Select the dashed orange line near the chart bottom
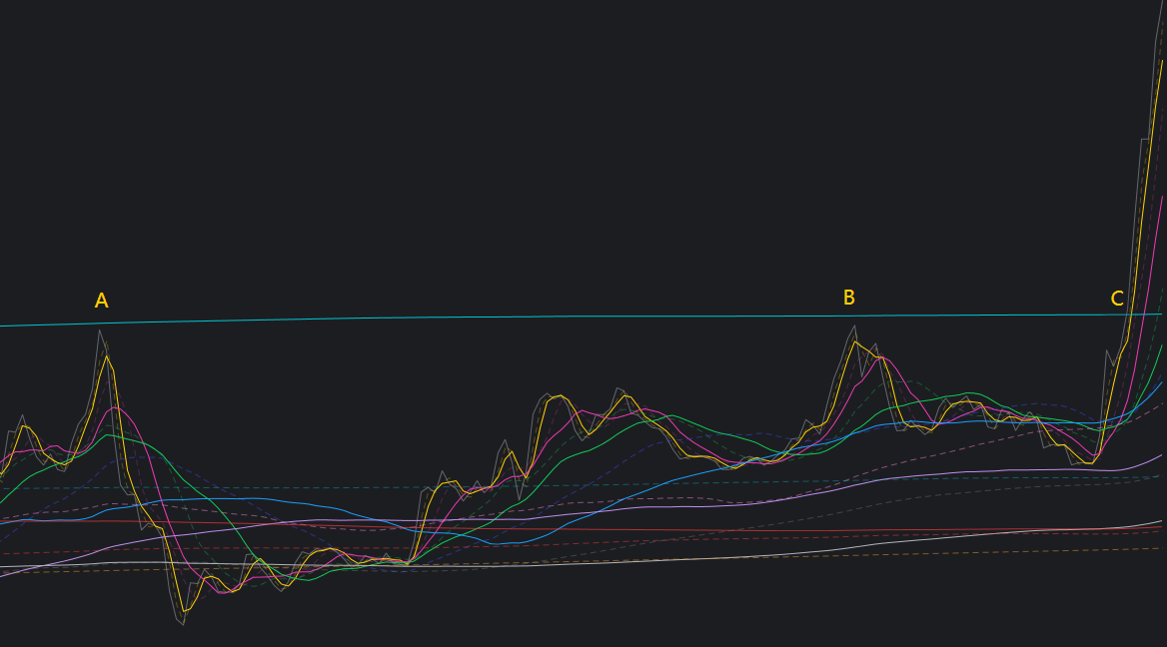Viewport: 1167px width, 647px height. click(581, 559)
